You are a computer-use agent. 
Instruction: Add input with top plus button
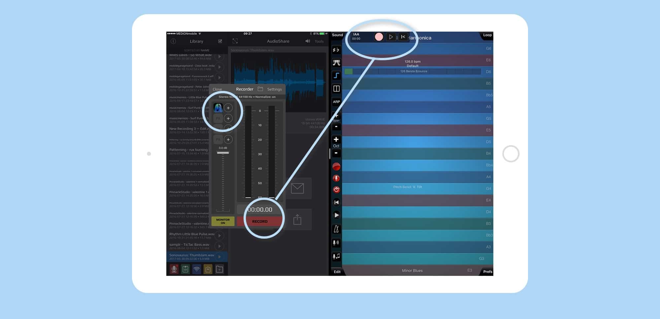(228, 108)
